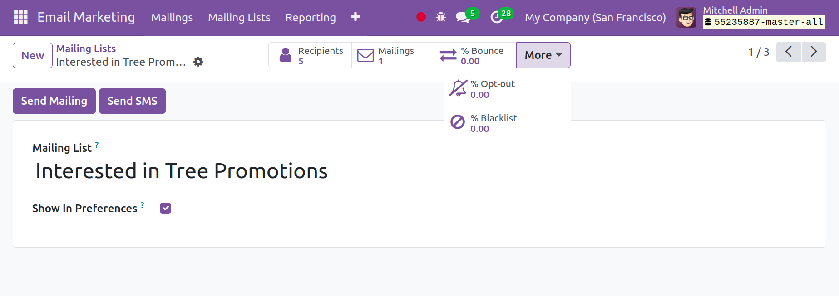Edit the Interested in Tree Promotions name field

pos(182,171)
